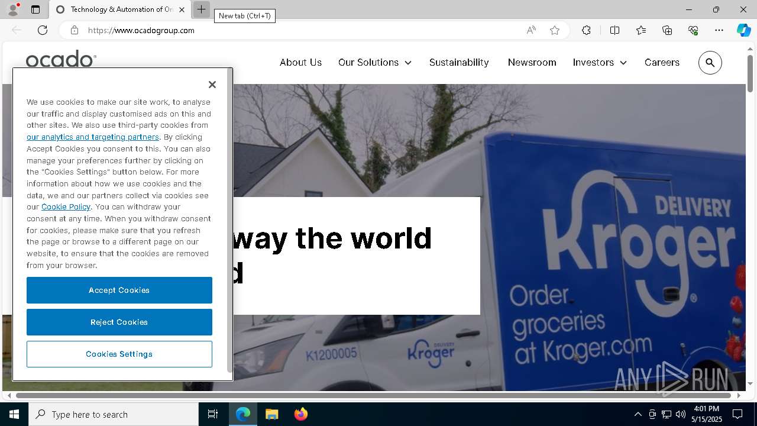Open the notification center icon
The width and height of the screenshot is (757, 426).
[x=737, y=414]
